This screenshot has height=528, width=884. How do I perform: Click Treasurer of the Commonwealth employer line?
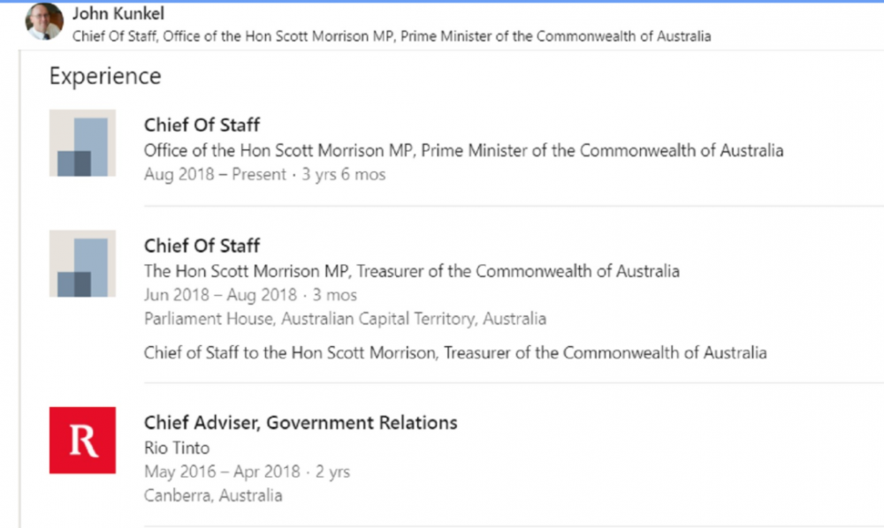pyautogui.click(x=412, y=271)
